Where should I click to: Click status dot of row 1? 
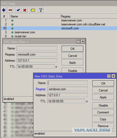coord(12,20)
